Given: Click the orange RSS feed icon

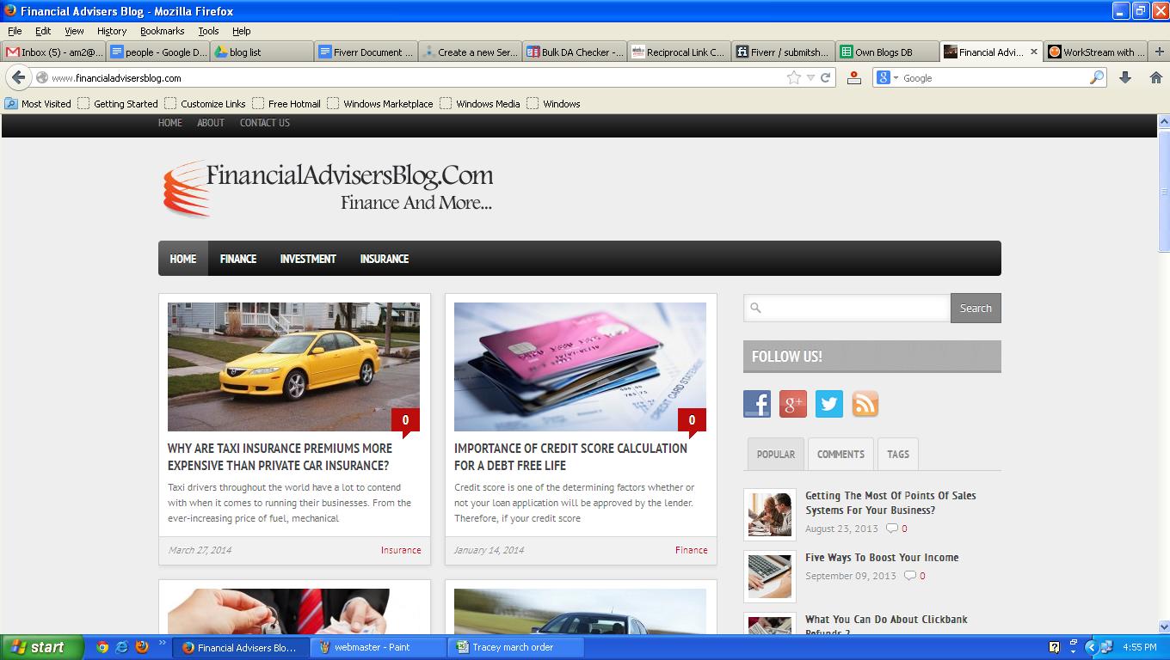Looking at the screenshot, I should point(865,404).
